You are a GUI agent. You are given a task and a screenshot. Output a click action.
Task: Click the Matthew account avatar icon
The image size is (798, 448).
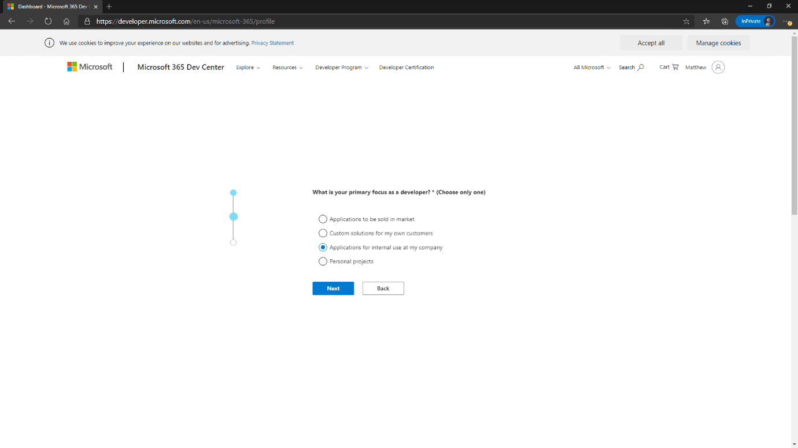[x=718, y=68]
